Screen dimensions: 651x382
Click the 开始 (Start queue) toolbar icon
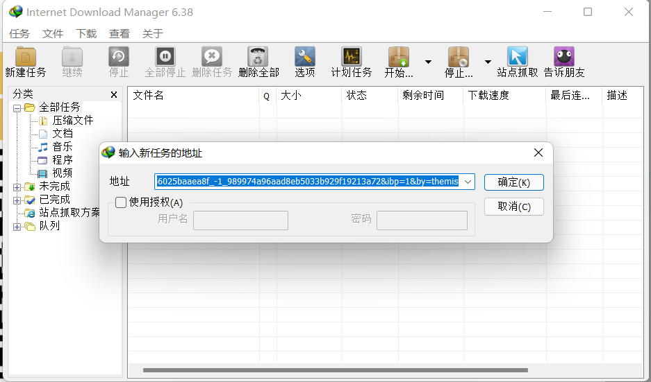399,58
